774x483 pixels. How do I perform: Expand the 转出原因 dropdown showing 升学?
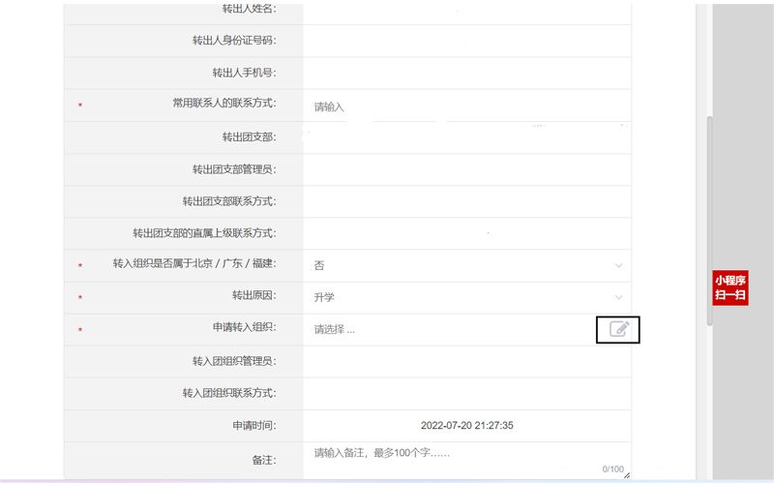coord(467,297)
